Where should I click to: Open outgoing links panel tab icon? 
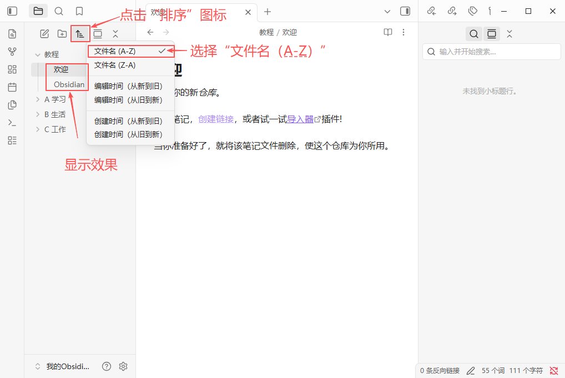coord(452,11)
